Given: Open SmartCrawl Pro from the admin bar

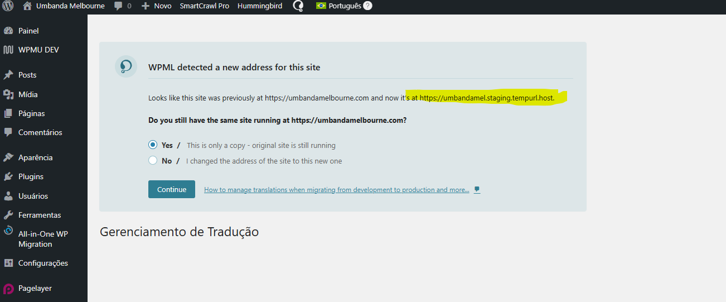Looking at the screenshot, I should point(205,6).
